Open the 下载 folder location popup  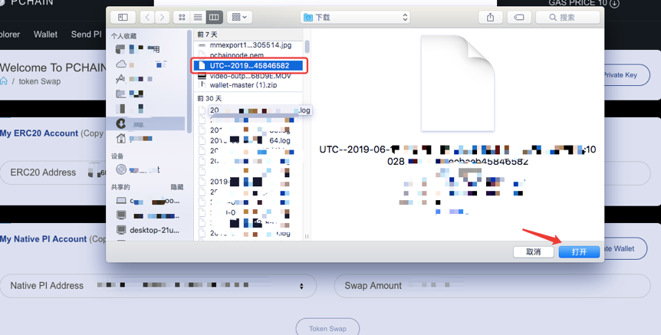pyautogui.click(x=355, y=18)
